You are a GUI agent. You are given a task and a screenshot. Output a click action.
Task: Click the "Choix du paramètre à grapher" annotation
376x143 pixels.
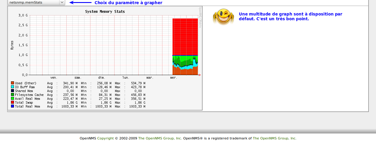128,3
